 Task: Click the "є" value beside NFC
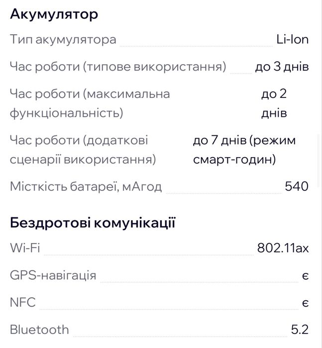305,302
